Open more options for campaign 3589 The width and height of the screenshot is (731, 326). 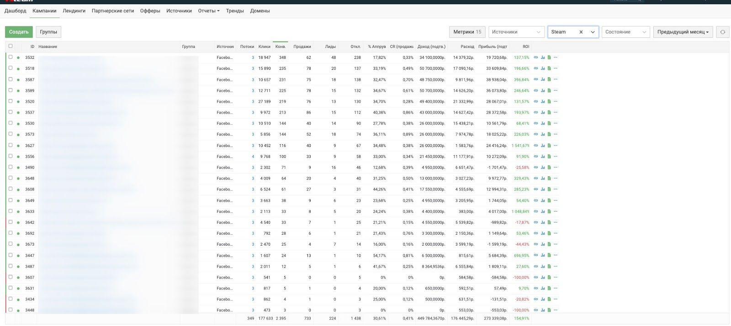(x=556, y=90)
